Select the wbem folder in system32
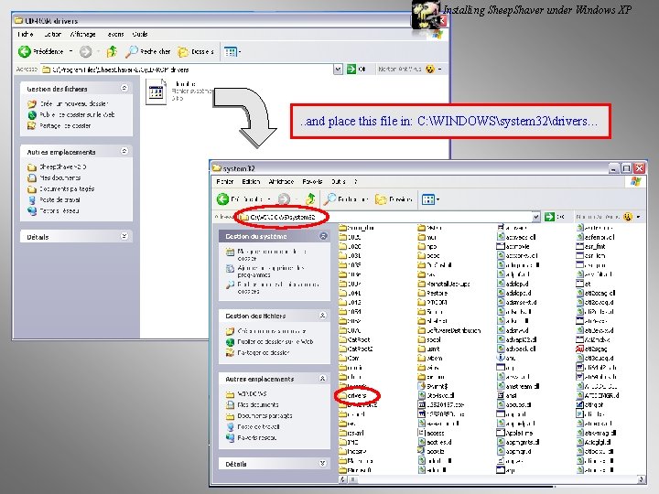 tap(430, 359)
